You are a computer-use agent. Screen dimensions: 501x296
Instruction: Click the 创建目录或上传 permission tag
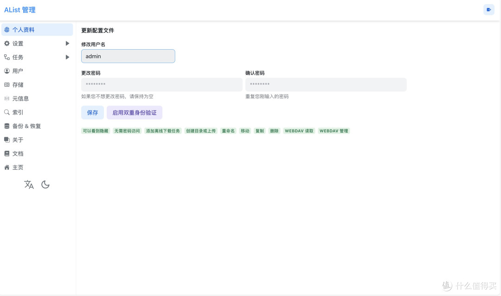pos(201,131)
